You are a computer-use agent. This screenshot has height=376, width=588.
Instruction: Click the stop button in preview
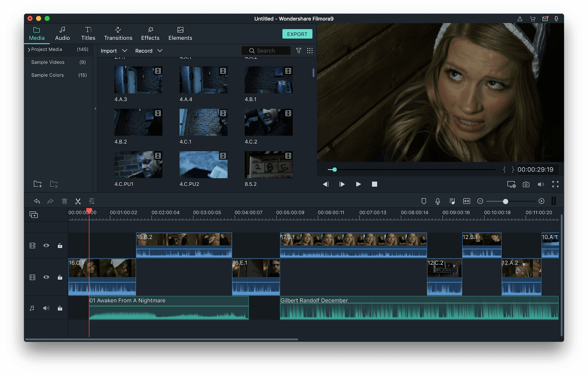(x=374, y=184)
